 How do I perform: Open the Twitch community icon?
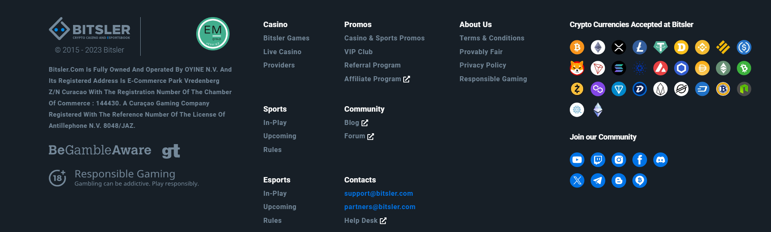click(x=598, y=160)
